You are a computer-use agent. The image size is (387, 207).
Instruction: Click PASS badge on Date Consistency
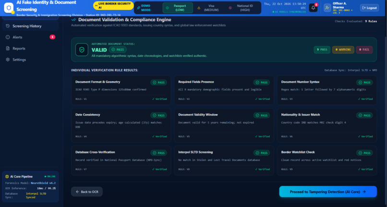point(159,115)
